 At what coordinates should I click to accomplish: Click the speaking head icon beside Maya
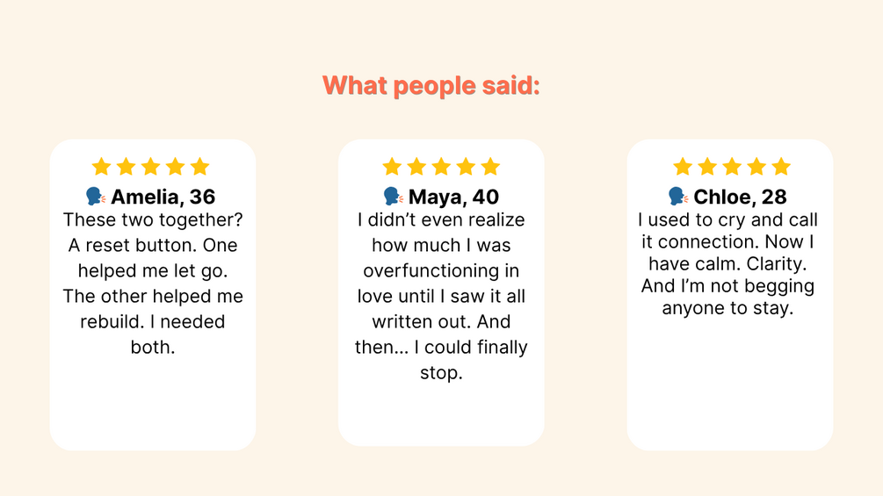point(393,197)
